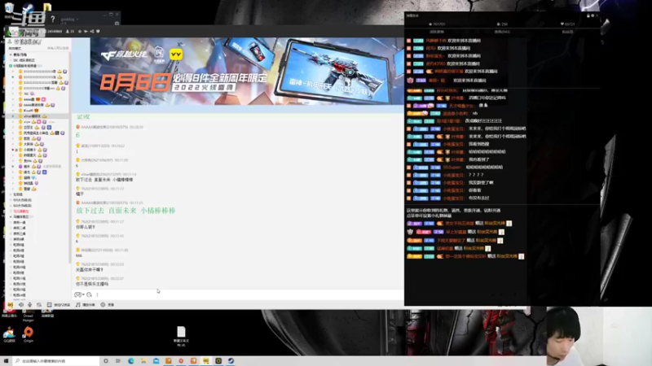Screen dimensions: 652x366
Task: Click the question mark help icon at top
Action: tap(52, 19)
